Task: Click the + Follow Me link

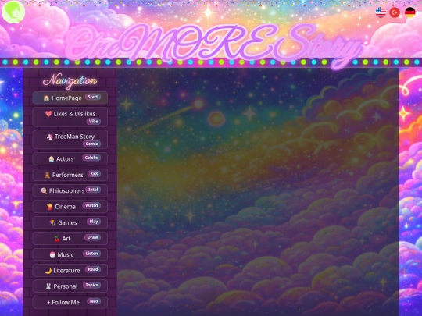Action: point(70,302)
